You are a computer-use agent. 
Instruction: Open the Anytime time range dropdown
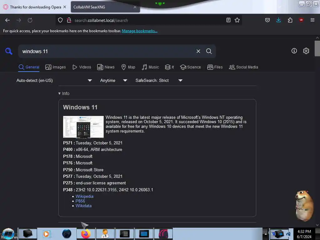(x=113, y=80)
